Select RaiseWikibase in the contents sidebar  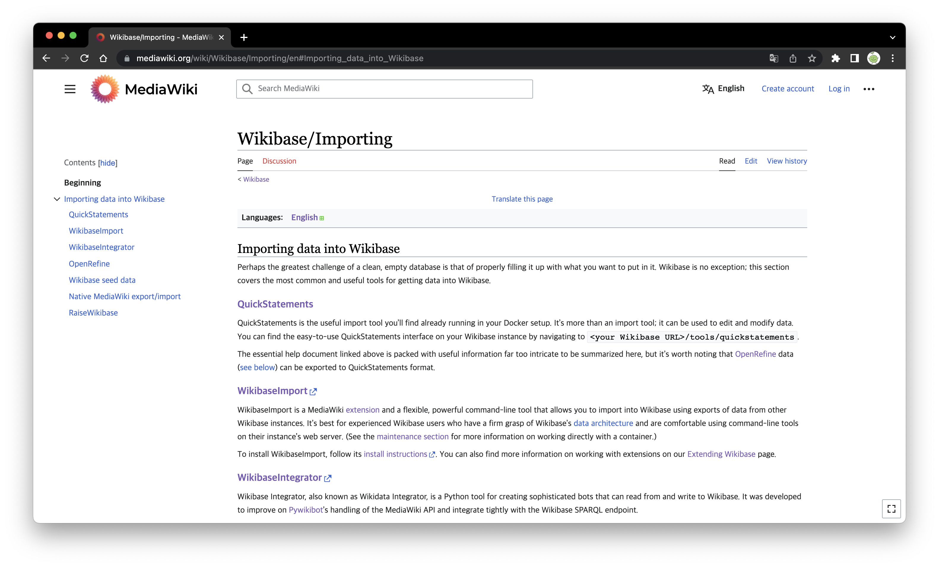[93, 312]
